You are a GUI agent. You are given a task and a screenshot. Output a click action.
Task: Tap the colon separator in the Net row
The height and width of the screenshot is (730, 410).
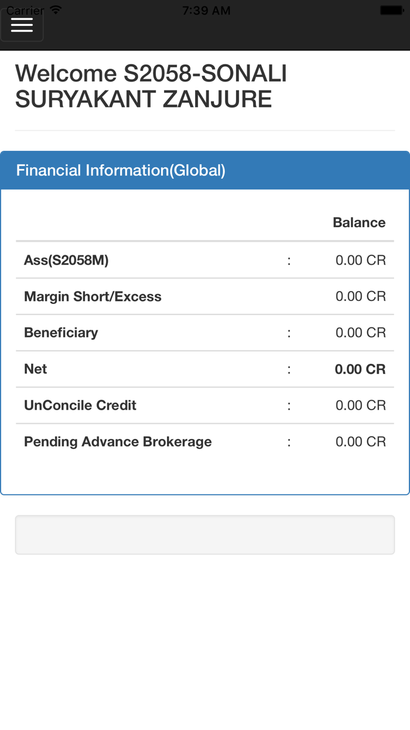pos(289,368)
